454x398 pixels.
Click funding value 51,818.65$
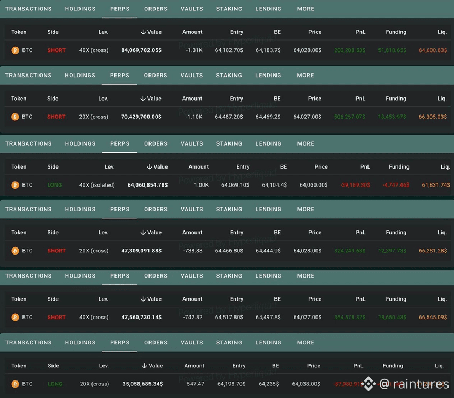pos(392,50)
